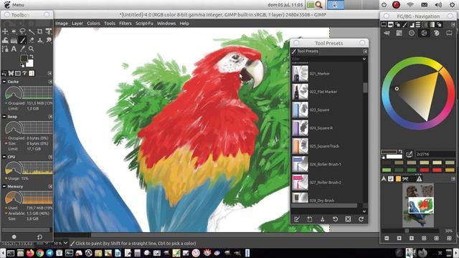Select the Crop tool in Toolbox
459x258 pixels.
pos(40,32)
